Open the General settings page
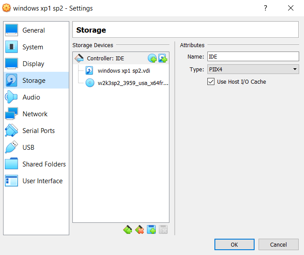The image size is (304, 255). (36, 30)
